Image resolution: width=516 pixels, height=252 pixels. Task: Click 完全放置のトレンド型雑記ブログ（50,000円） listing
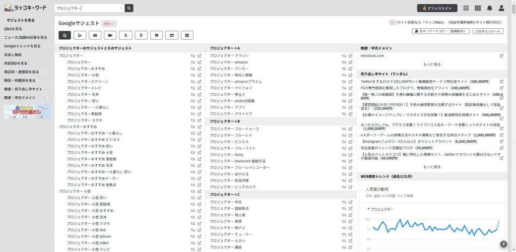point(397,148)
